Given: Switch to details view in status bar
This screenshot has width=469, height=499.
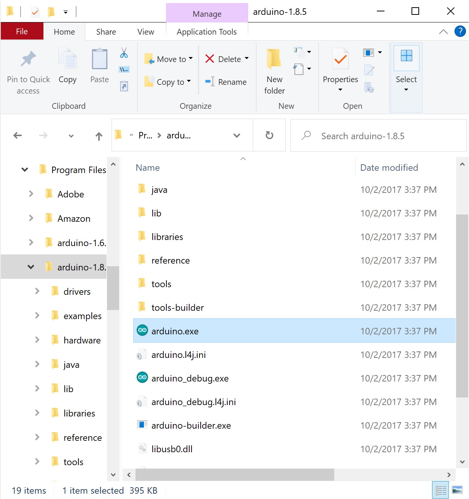Looking at the screenshot, I should 441,490.
